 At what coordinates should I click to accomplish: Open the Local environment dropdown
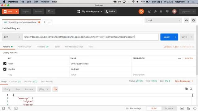[x=163, y=20]
